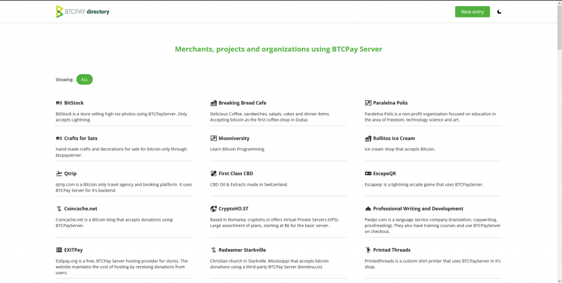Open the EscapeQR entry title

coord(385,174)
